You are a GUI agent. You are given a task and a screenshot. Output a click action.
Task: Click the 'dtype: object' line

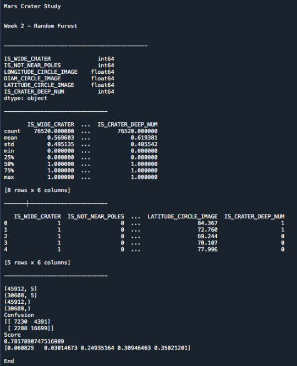tap(25, 99)
